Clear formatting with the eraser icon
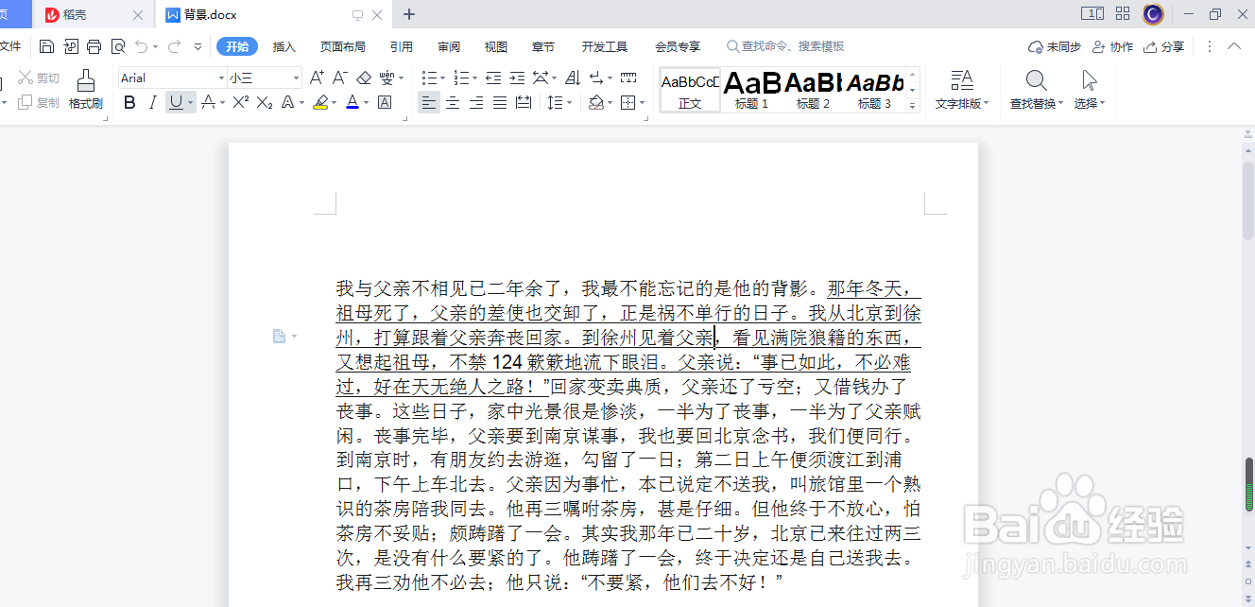Image resolution: width=1255 pixels, height=607 pixels. (x=364, y=78)
